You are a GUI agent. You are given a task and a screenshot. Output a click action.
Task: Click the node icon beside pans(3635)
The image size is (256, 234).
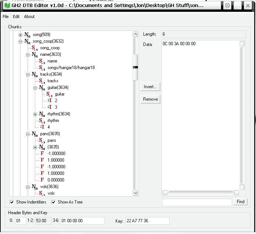(35, 134)
